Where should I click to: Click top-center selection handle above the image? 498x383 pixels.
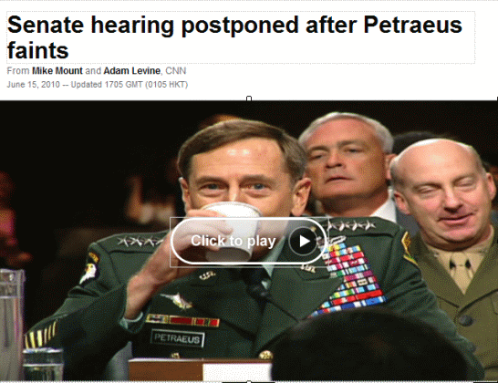[249, 98]
